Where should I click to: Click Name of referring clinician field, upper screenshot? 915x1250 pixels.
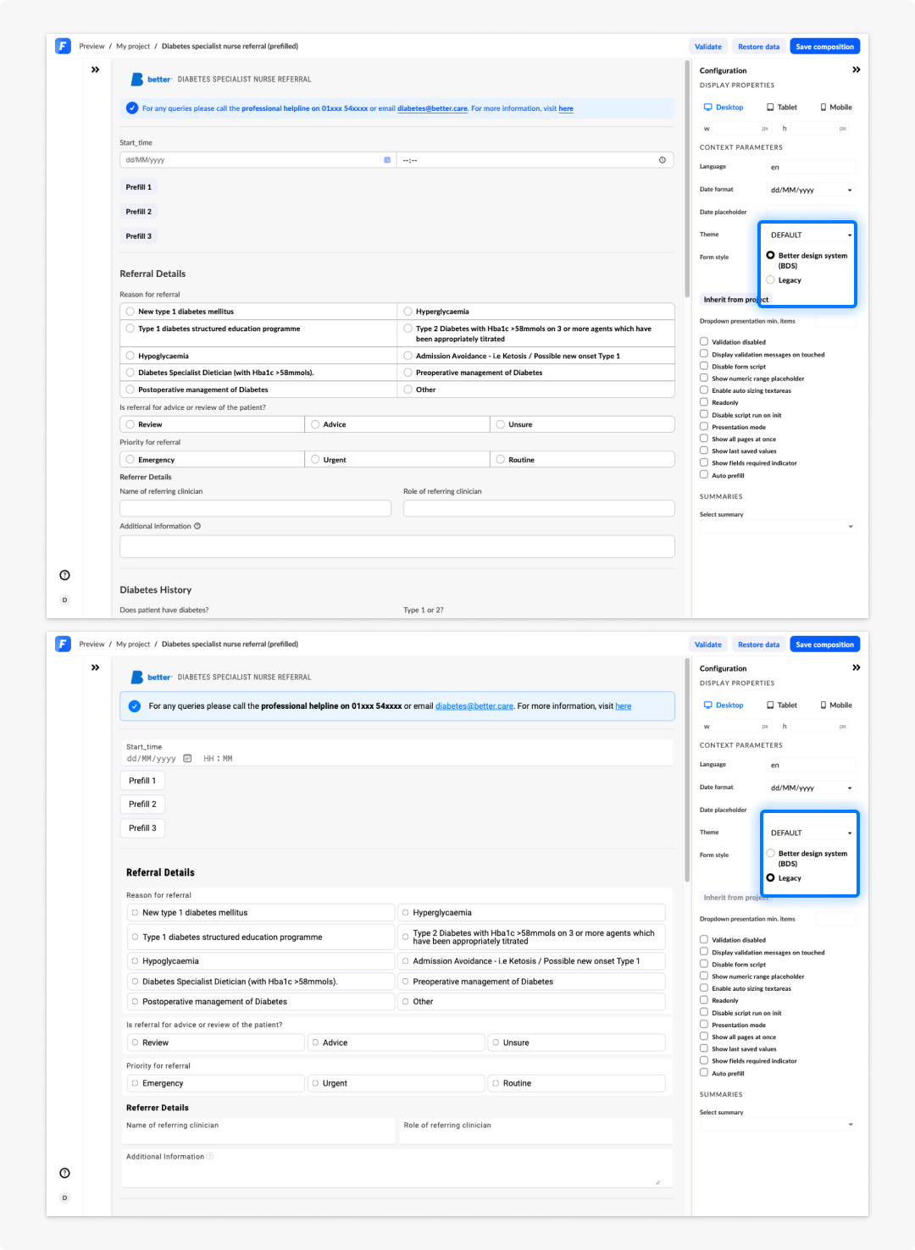[255, 508]
